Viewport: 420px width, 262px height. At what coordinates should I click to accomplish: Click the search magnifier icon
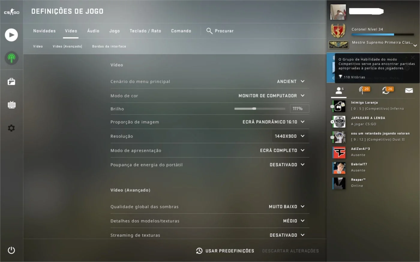pyautogui.click(x=209, y=31)
